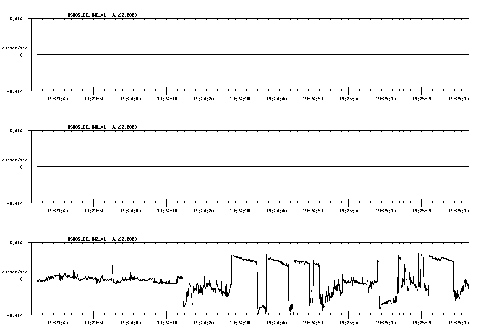The image size is (495, 336).
Task: Select the 6.414 upper limit on HNN plot
Action: [x=16, y=131]
